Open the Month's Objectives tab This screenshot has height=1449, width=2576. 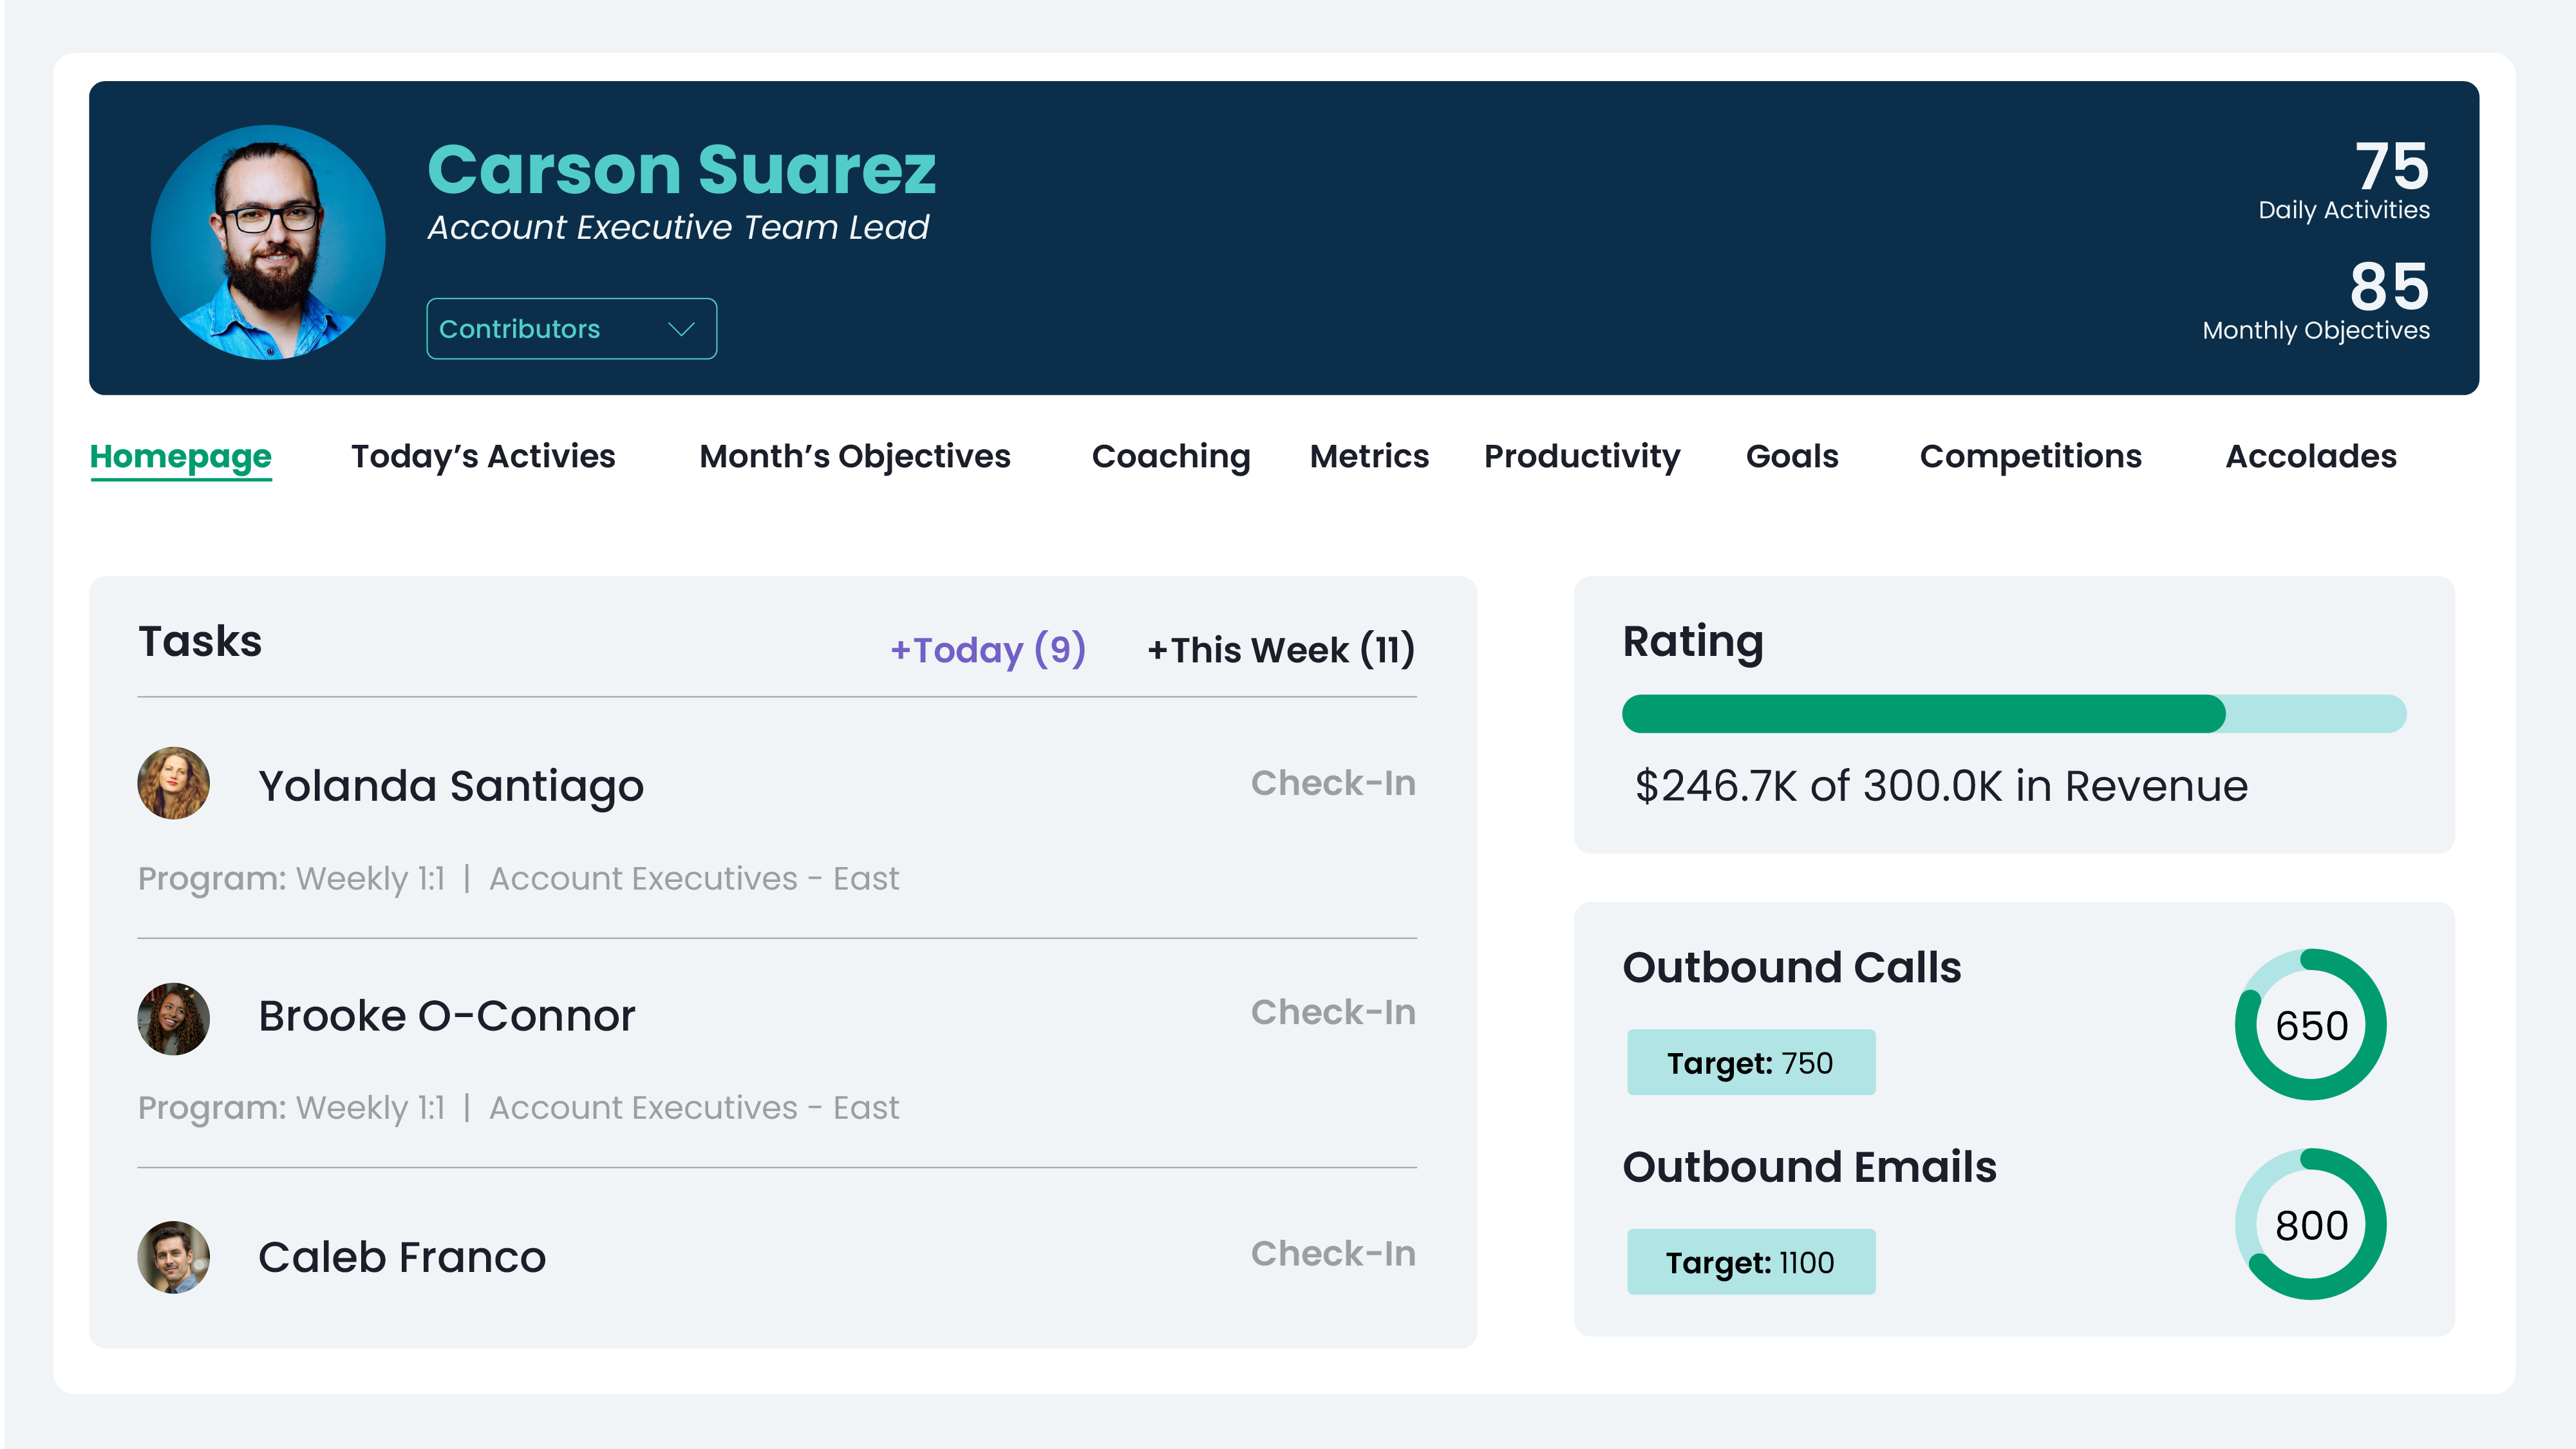click(x=855, y=456)
